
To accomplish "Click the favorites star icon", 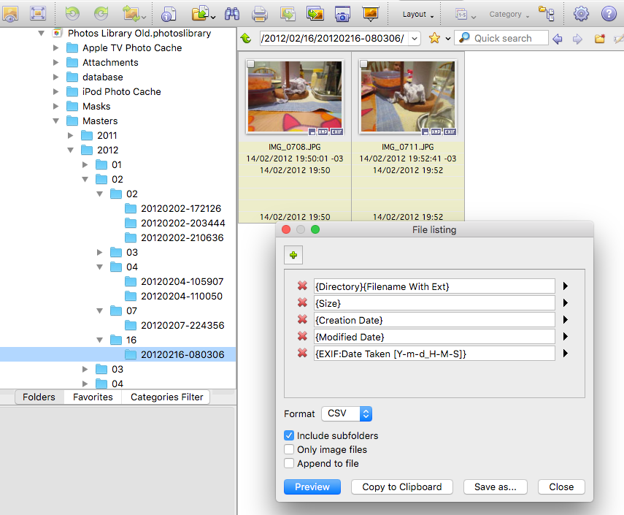I will (434, 39).
